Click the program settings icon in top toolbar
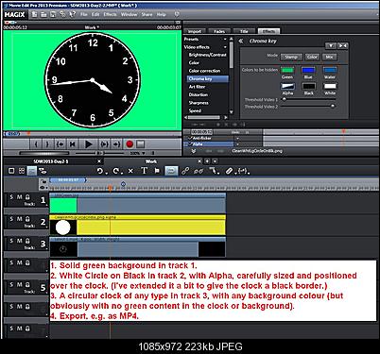 click(62, 14)
